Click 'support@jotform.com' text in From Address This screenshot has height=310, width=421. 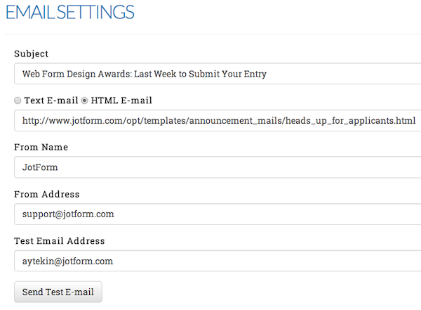click(68, 214)
